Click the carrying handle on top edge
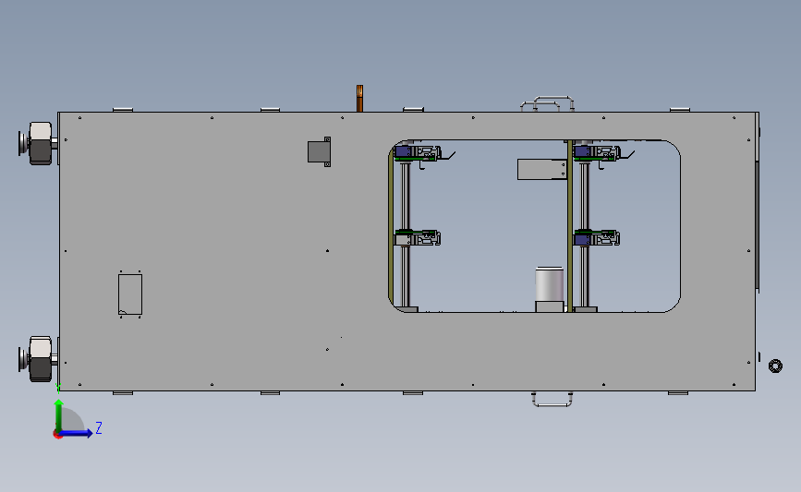 (548, 103)
